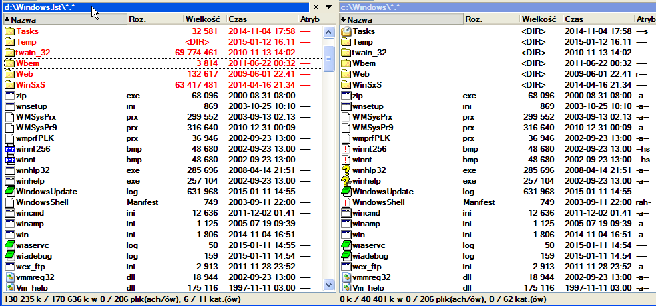The image size is (656, 306).
Task: Sort right panel by Nazwa column
Action: tap(401, 19)
